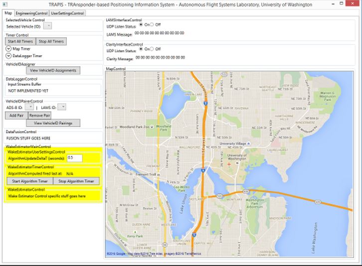The height and width of the screenshot is (266, 362).
Task: Set Clarity UDP Listen Status to Off
Action: (152, 49)
